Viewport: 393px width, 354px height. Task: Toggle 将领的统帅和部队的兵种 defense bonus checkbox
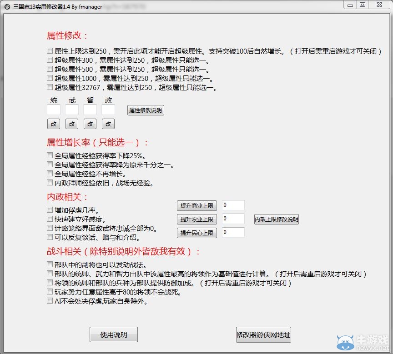click(50, 283)
